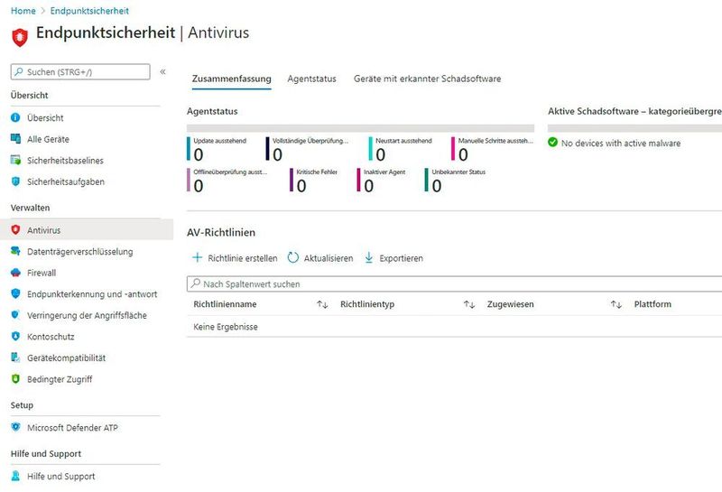Switch to the Zusammenfassung tab
Screen dimensions: 722x492
pyautogui.click(x=232, y=79)
